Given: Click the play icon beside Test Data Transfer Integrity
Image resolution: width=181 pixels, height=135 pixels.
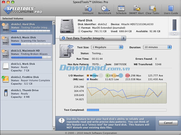Looking at the screenshot, I should [63, 38].
